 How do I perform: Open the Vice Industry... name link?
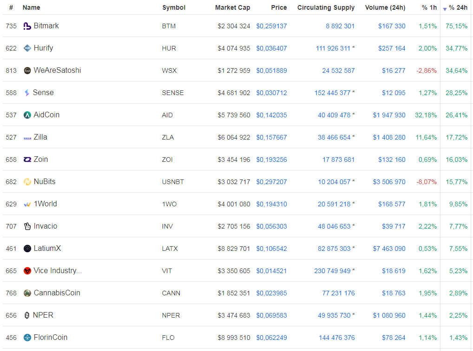tap(58, 271)
